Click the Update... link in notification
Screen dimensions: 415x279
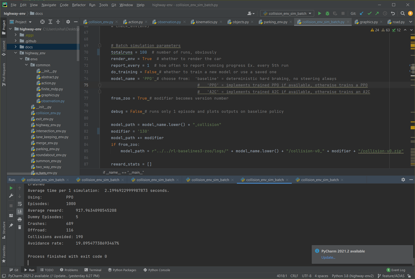point(328,257)
